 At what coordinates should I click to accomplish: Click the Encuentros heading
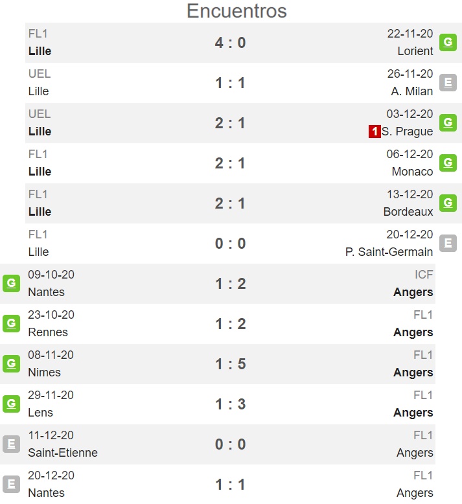(x=237, y=11)
